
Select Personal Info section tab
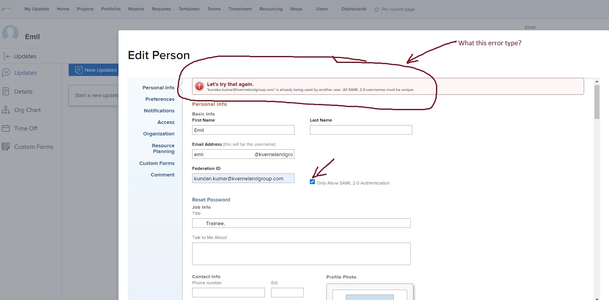click(x=158, y=87)
